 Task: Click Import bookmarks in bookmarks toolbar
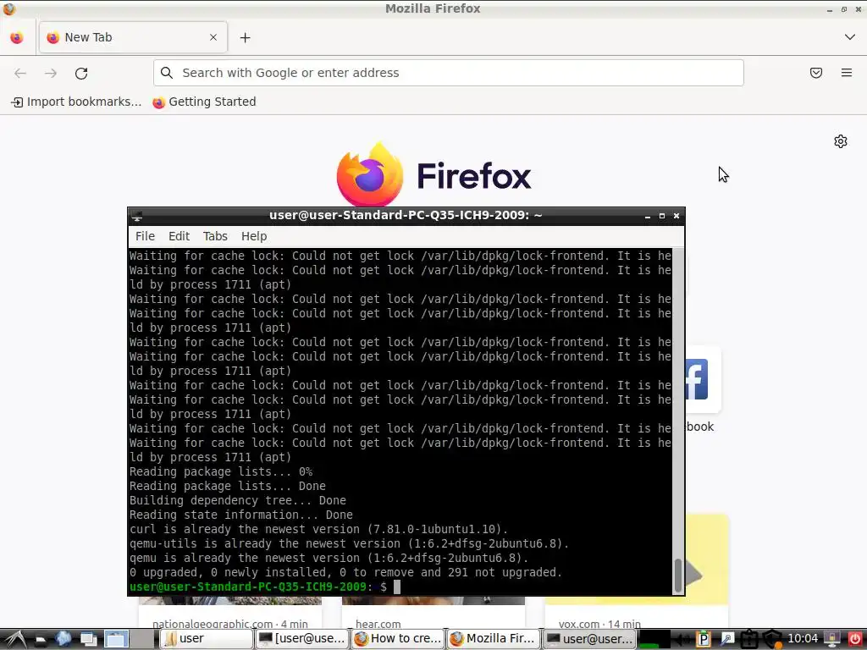pos(76,102)
